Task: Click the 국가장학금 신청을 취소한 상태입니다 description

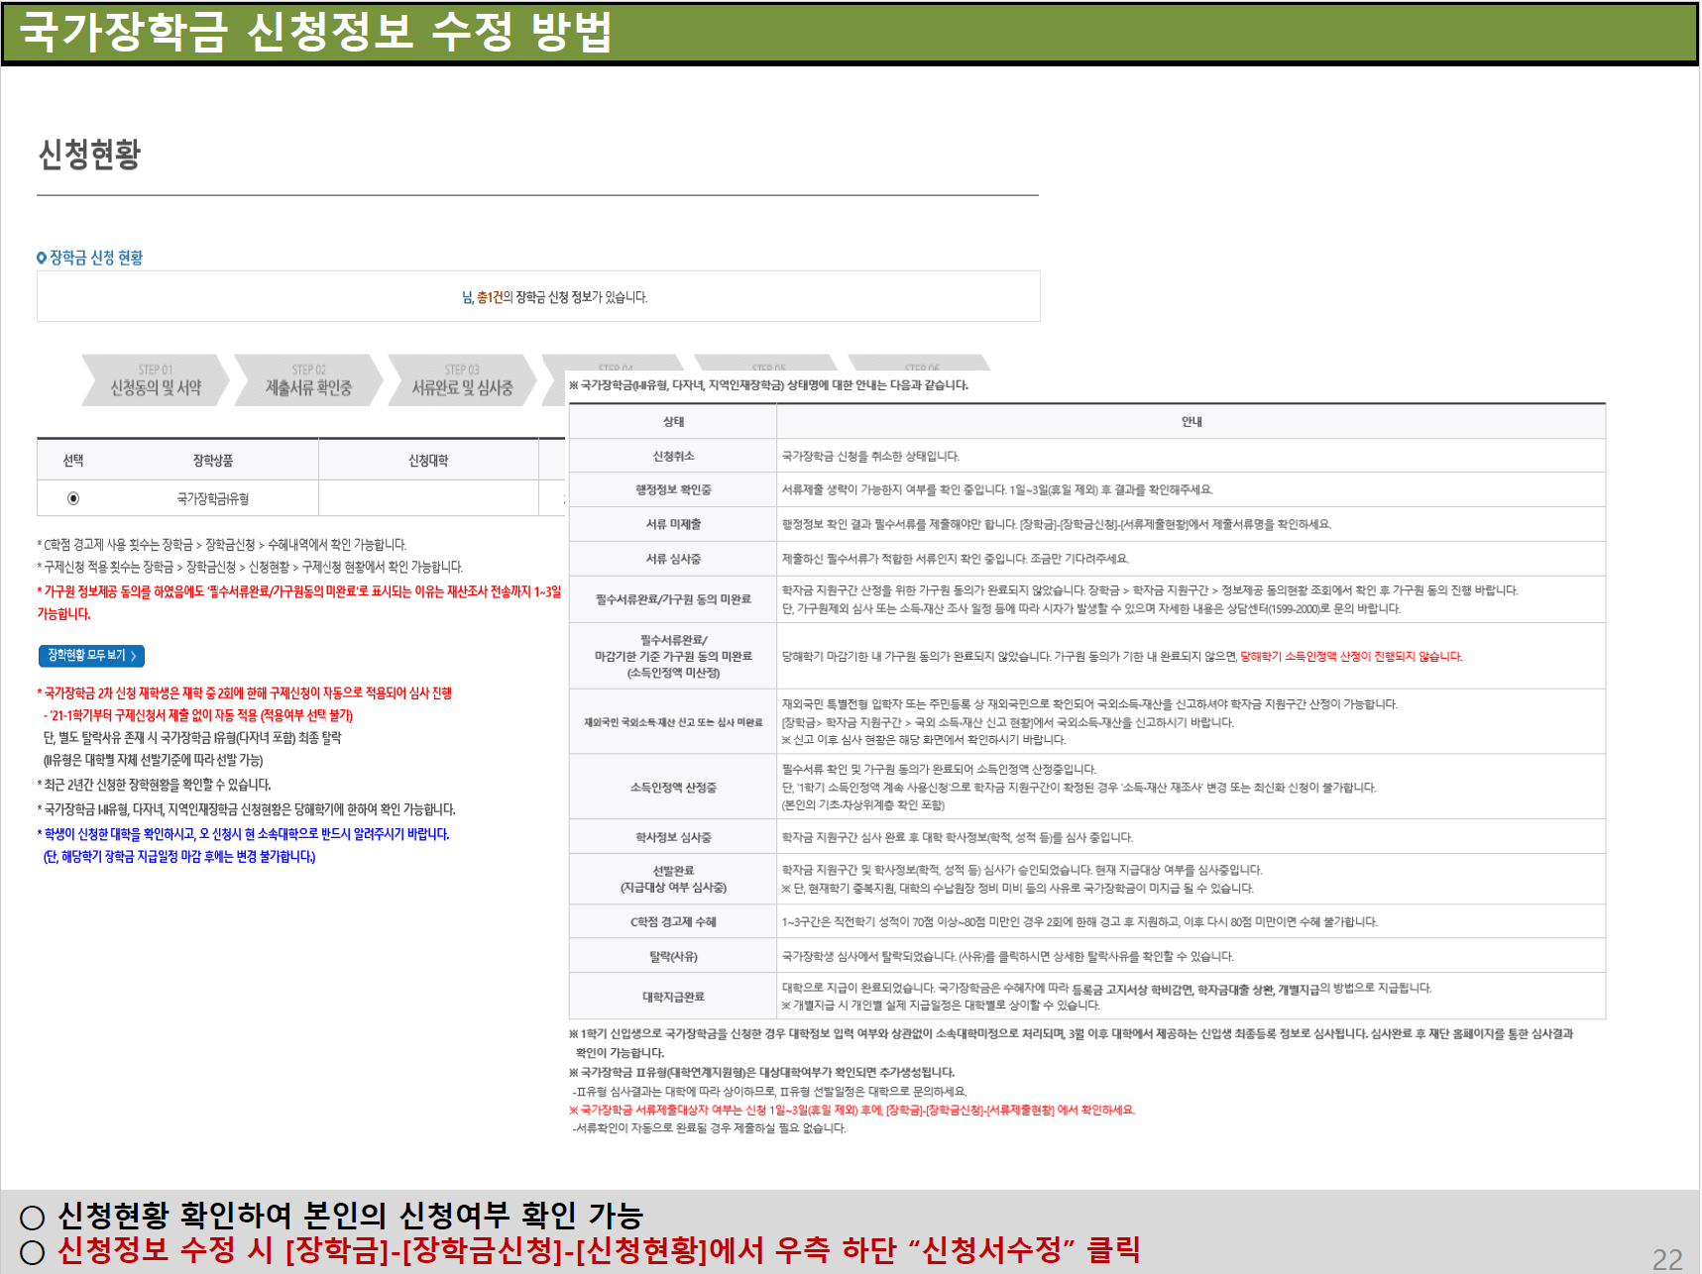Action: (870, 457)
